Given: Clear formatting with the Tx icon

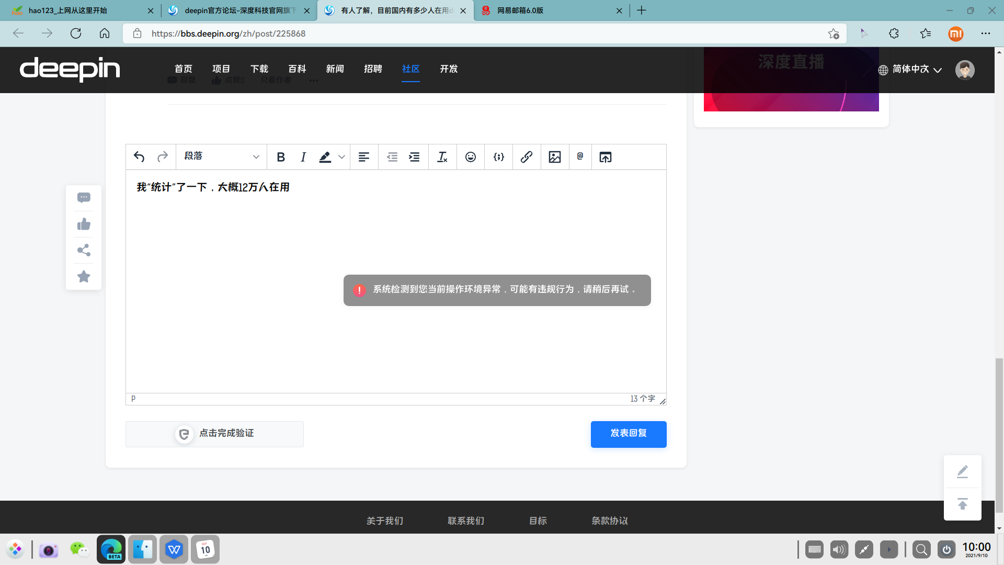Looking at the screenshot, I should [442, 157].
